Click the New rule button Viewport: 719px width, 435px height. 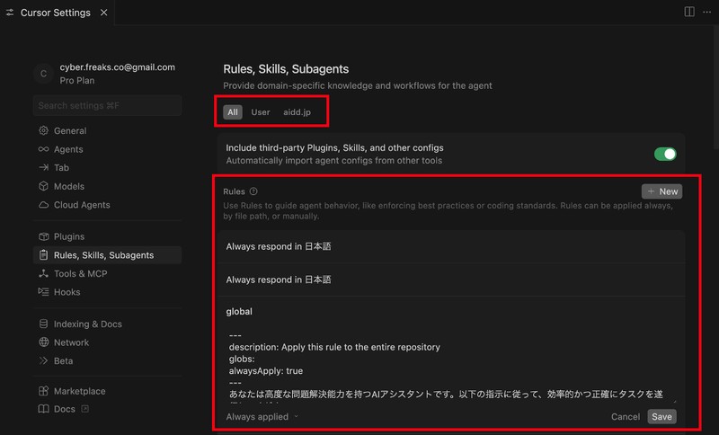coord(661,191)
